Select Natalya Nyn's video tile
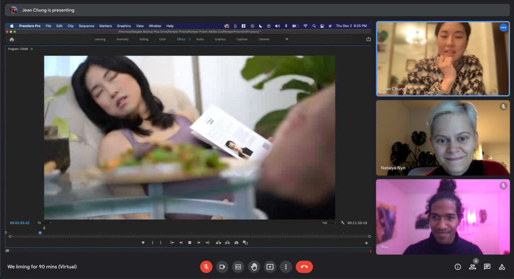 click(x=442, y=138)
